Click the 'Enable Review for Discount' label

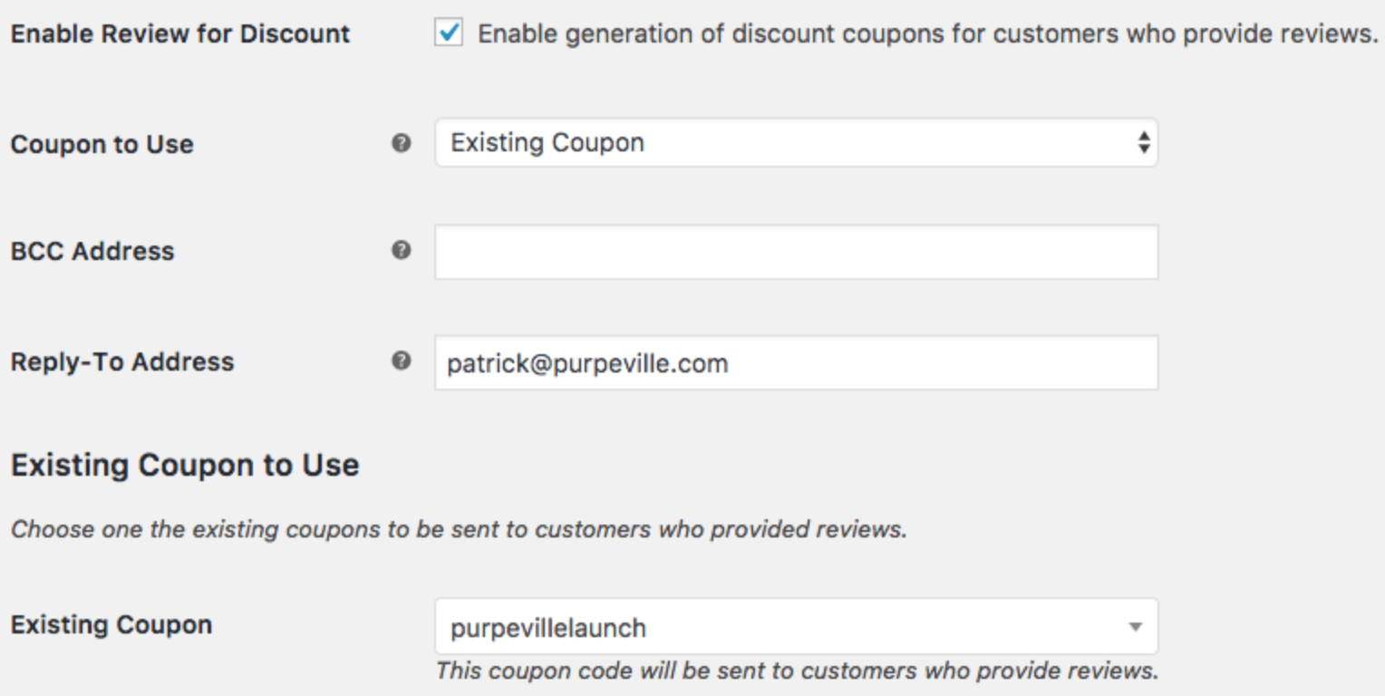(x=179, y=34)
